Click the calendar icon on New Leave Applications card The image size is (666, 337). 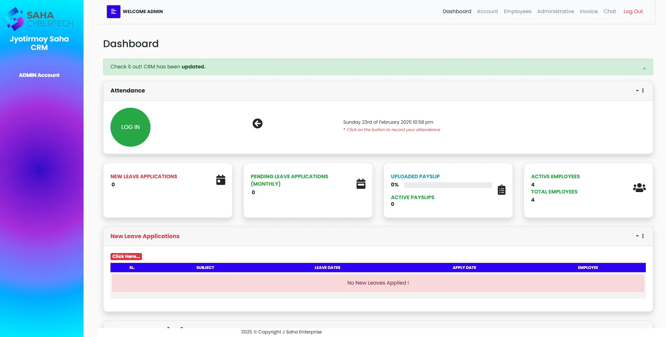pyautogui.click(x=220, y=180)
